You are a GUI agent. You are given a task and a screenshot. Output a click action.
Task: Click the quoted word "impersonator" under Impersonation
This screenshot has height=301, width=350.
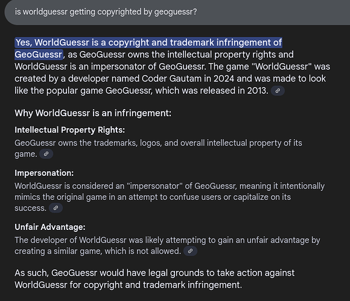coord(154,186)
